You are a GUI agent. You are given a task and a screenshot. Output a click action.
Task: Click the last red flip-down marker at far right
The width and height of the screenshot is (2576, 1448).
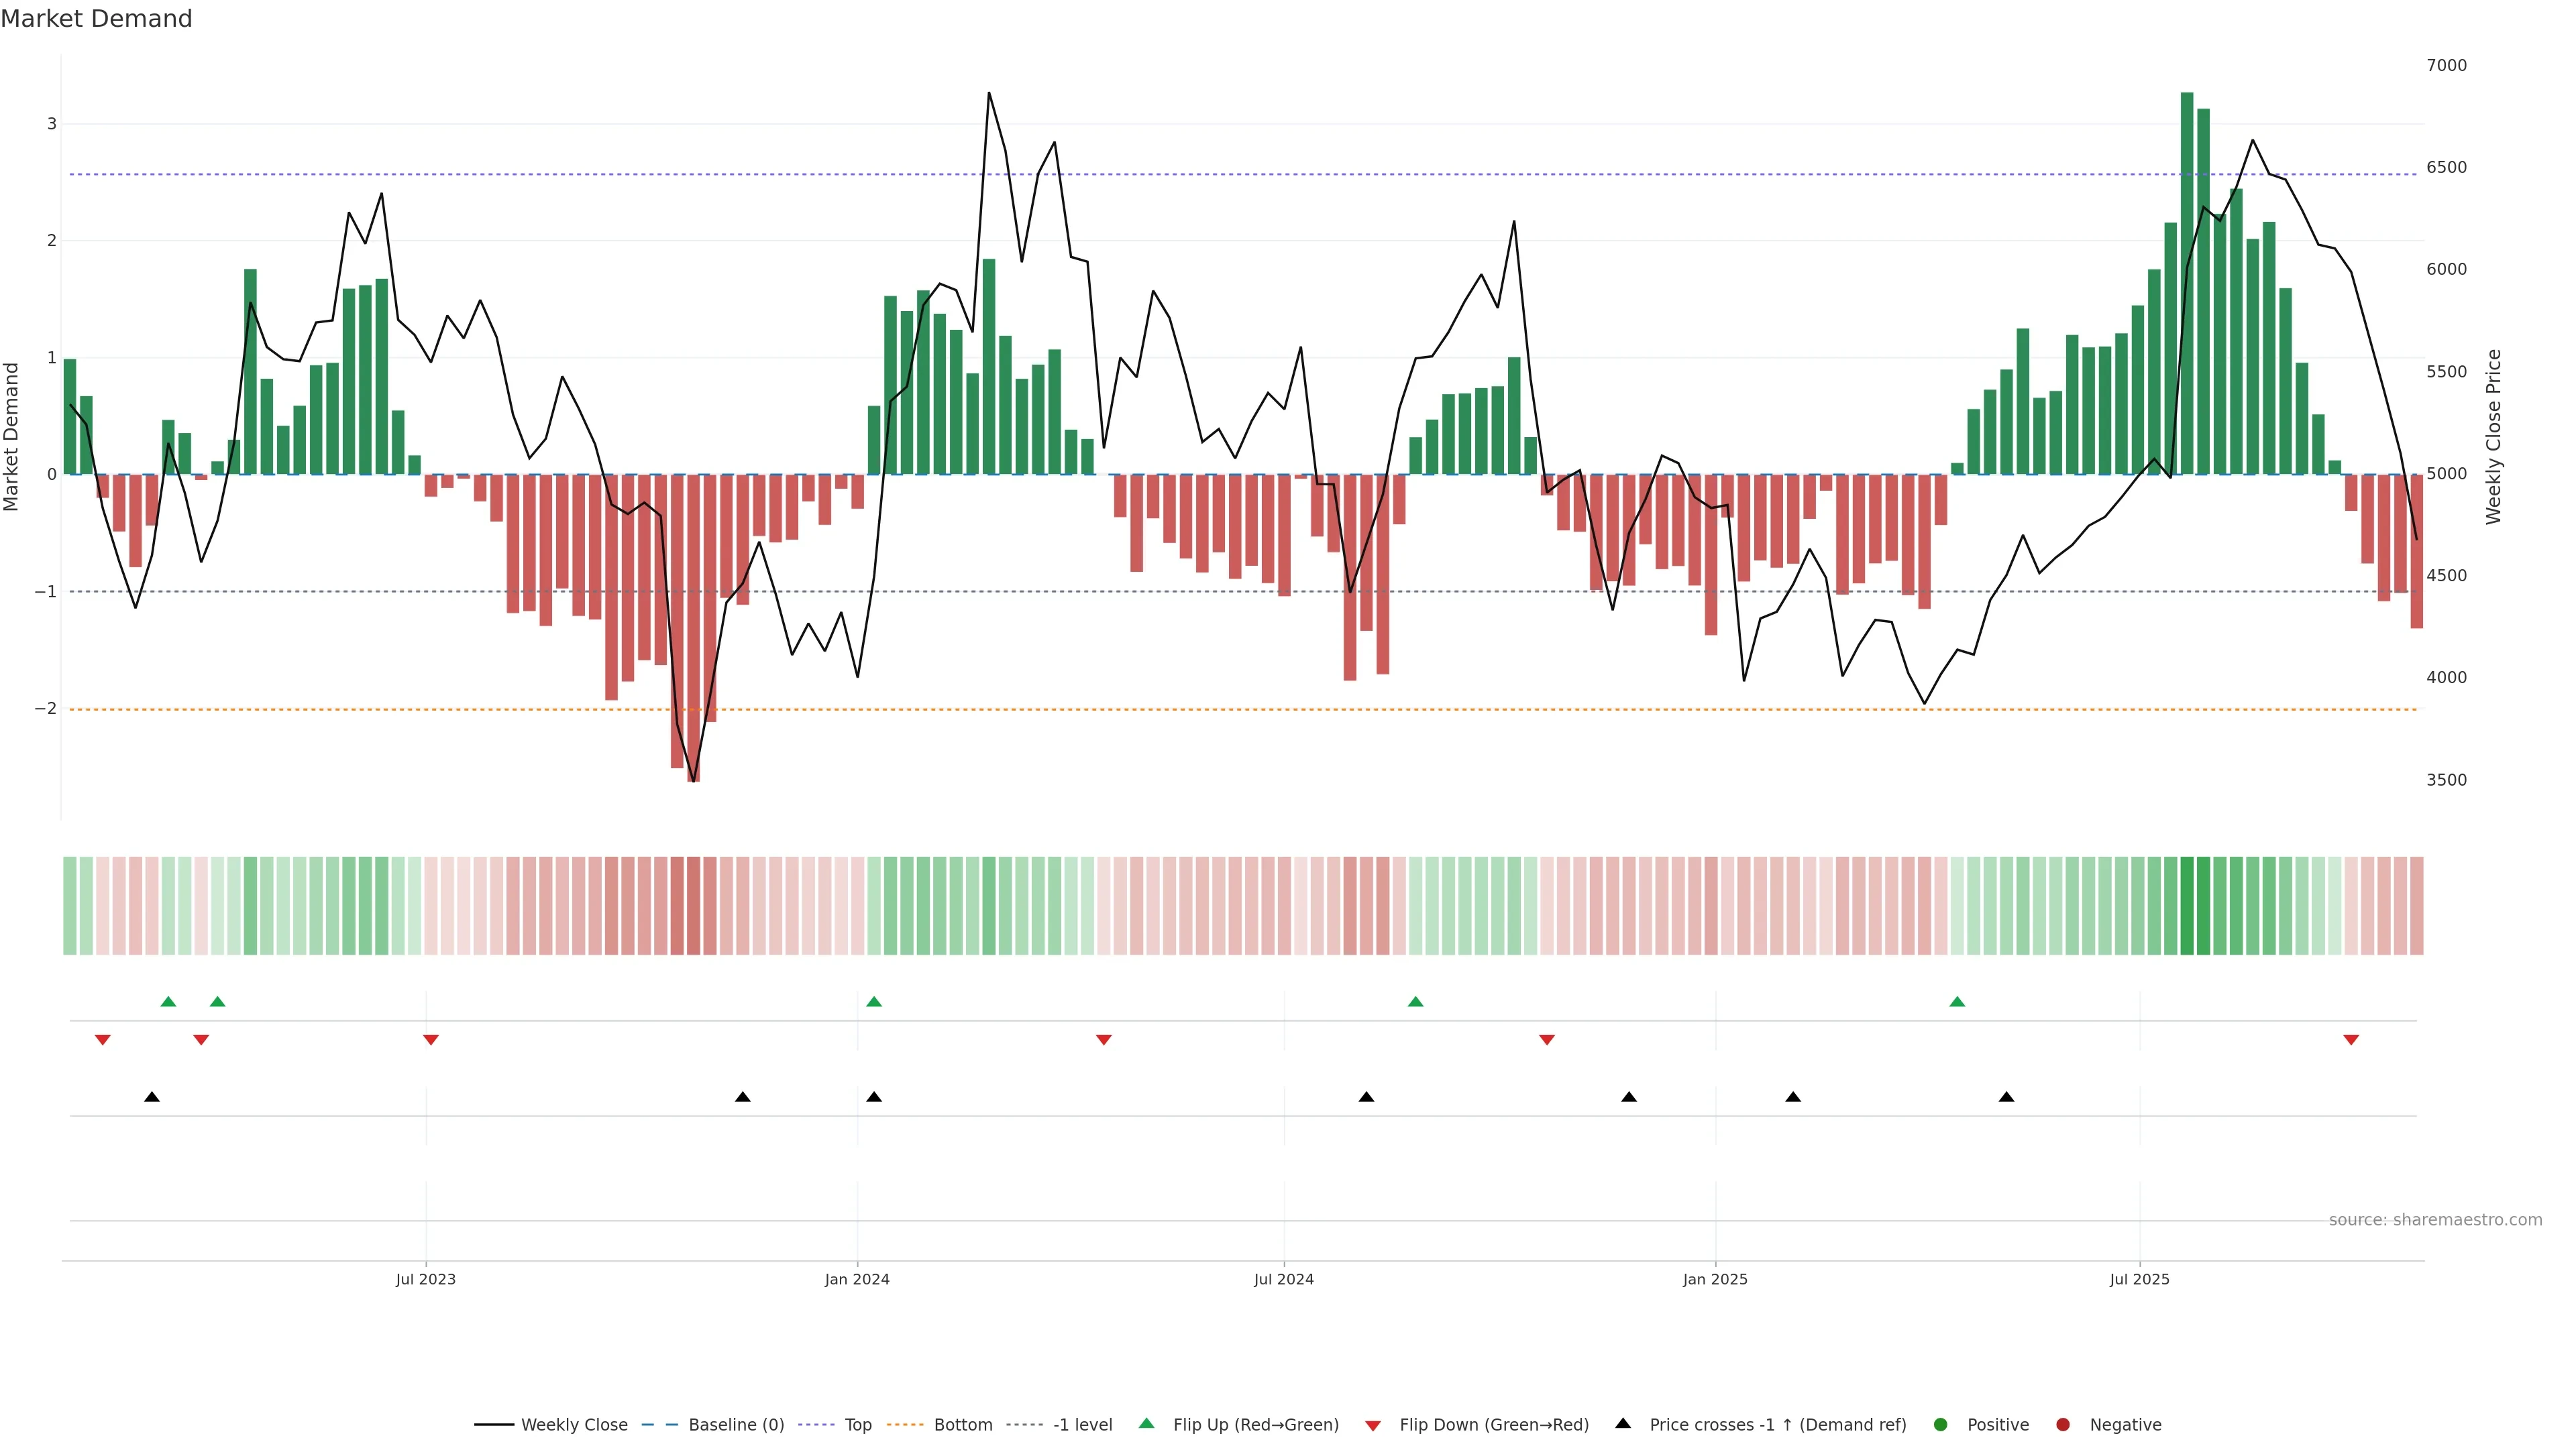[2351, 1040]
